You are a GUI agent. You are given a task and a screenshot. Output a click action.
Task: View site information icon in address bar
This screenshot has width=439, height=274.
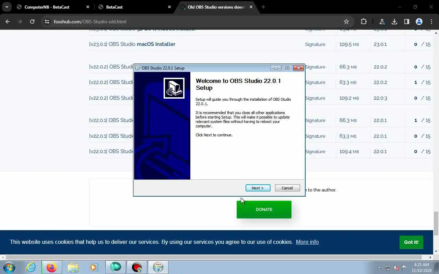click(x=47, y=22)
